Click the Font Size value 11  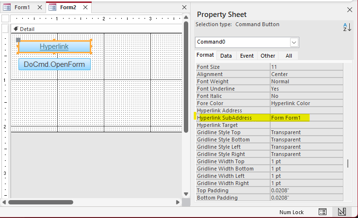tap(307, 67)
